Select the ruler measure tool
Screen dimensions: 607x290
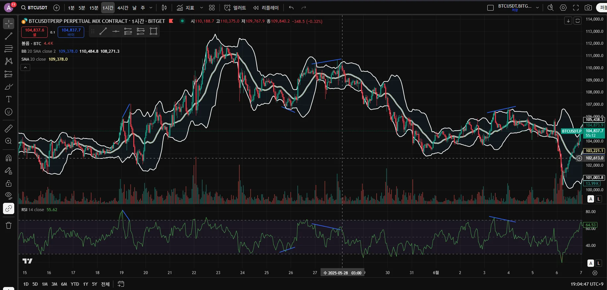(9, 128)
